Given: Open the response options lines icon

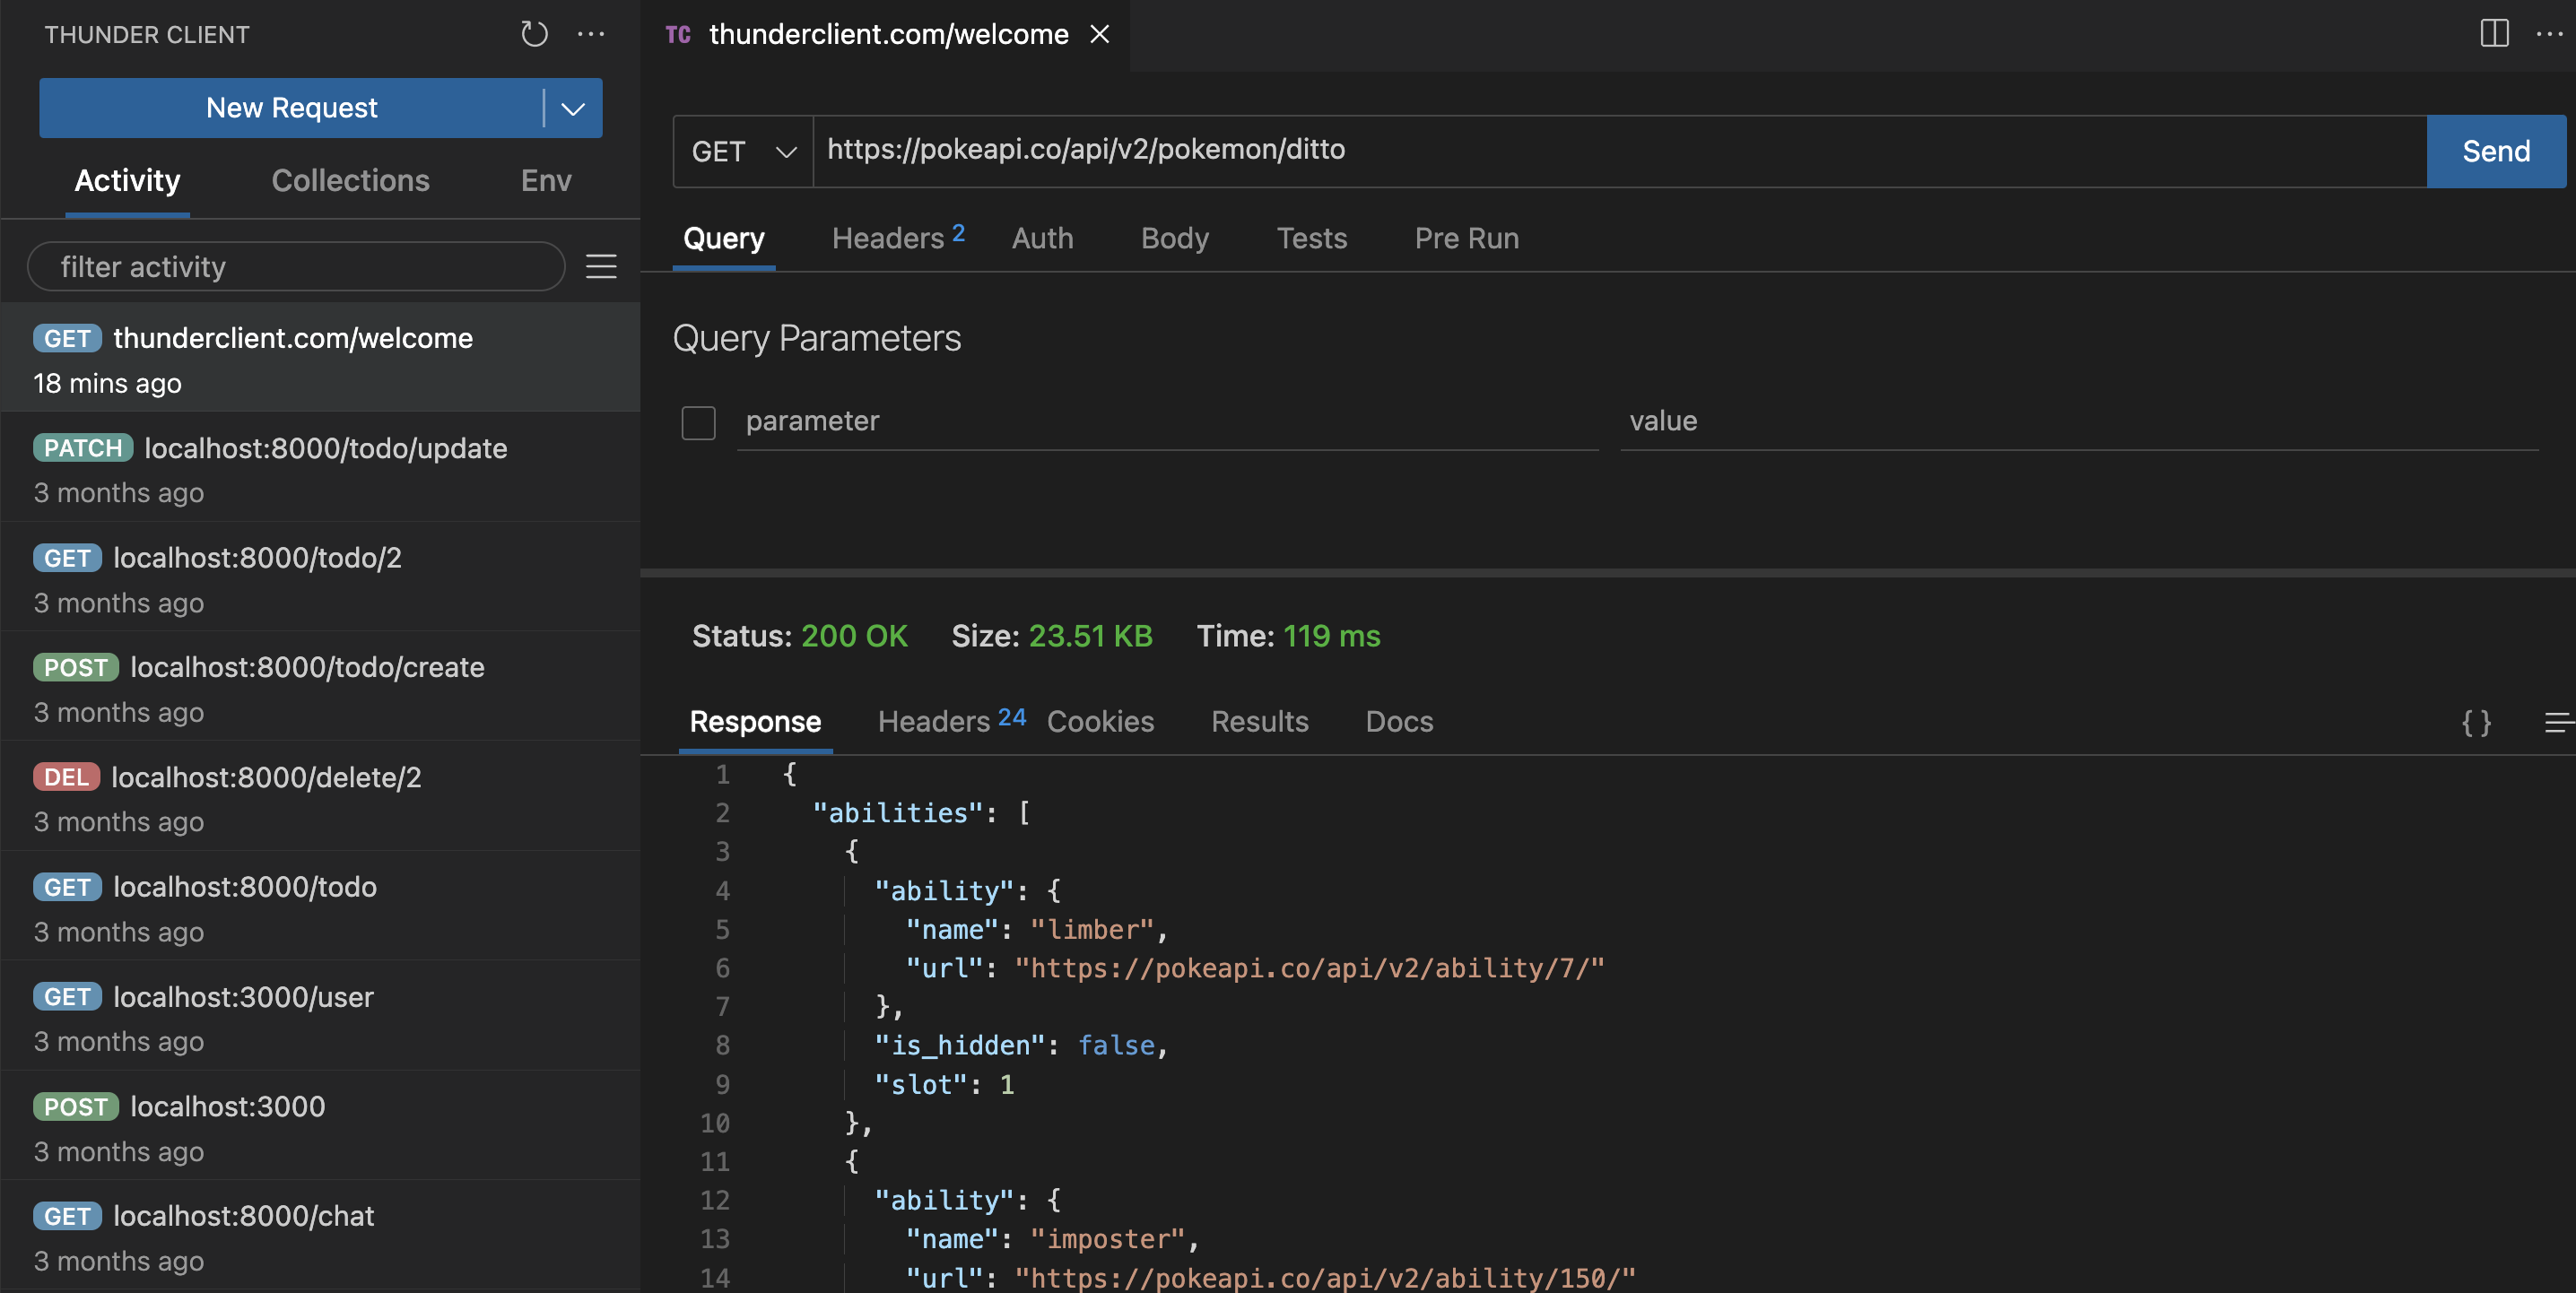Looking at the screenshot, I should tap(2558, 722).
